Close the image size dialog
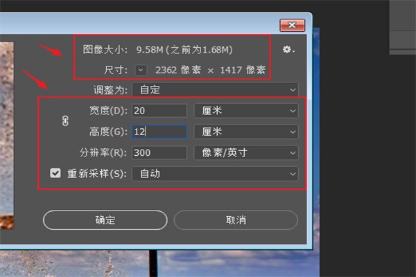 click(292, 25)
